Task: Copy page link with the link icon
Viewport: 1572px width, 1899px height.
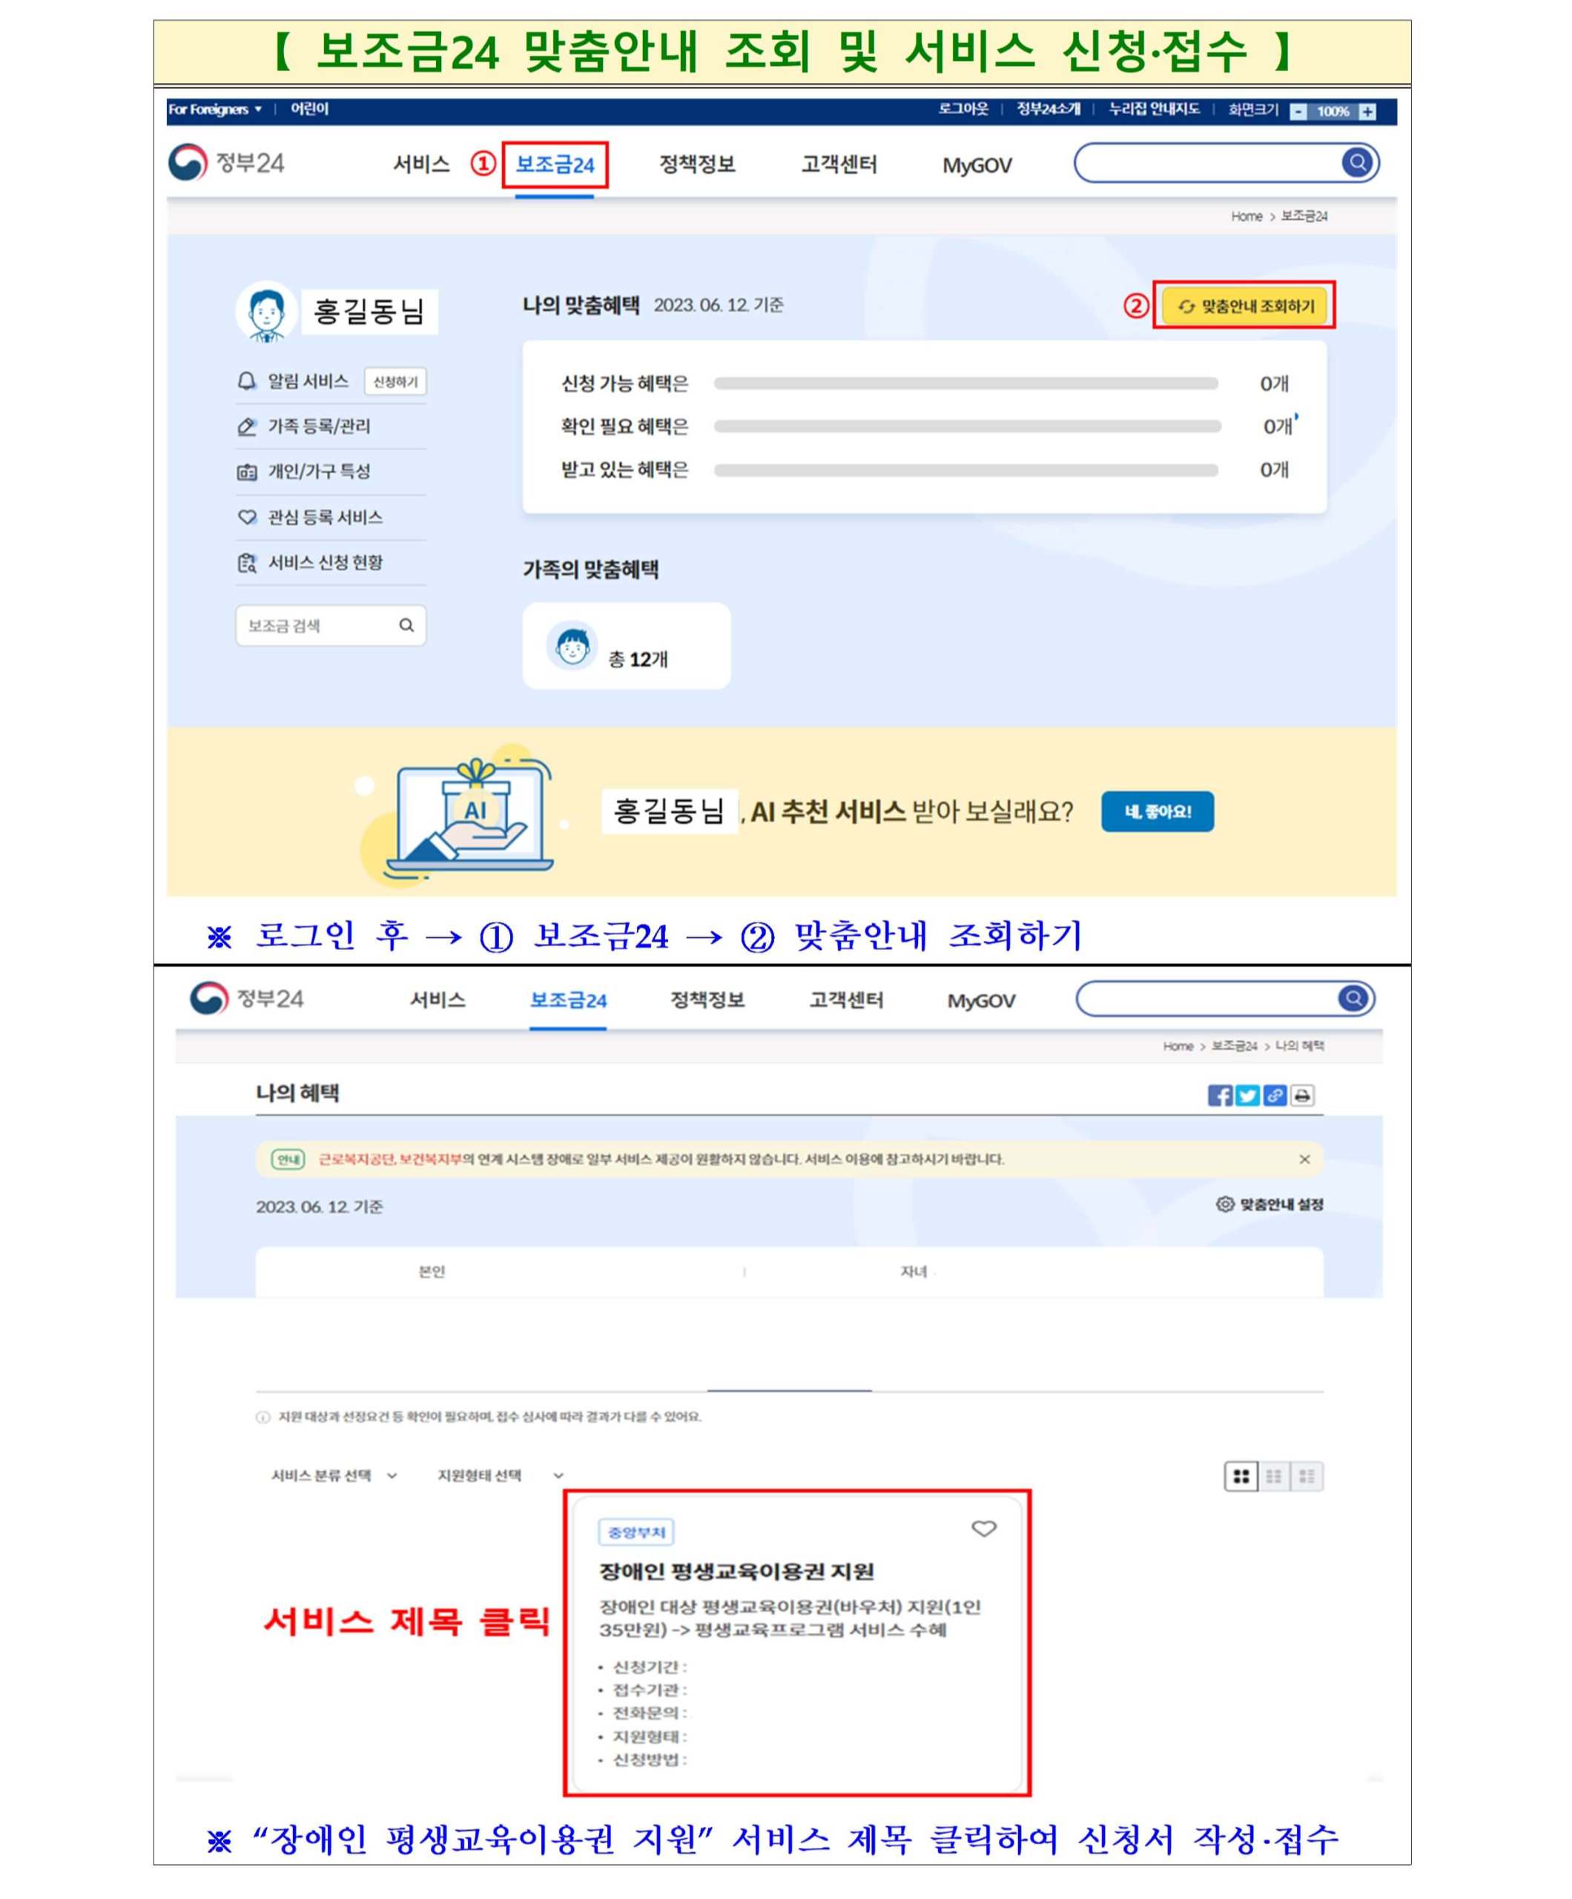Action: 1275,1095
